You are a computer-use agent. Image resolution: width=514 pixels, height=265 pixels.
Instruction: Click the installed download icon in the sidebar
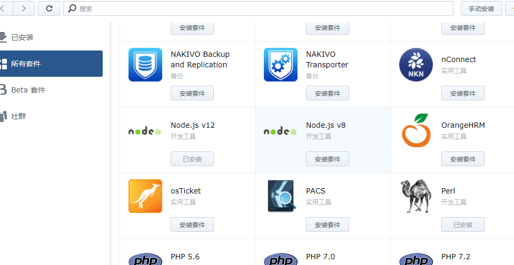(x=3, y=37)
